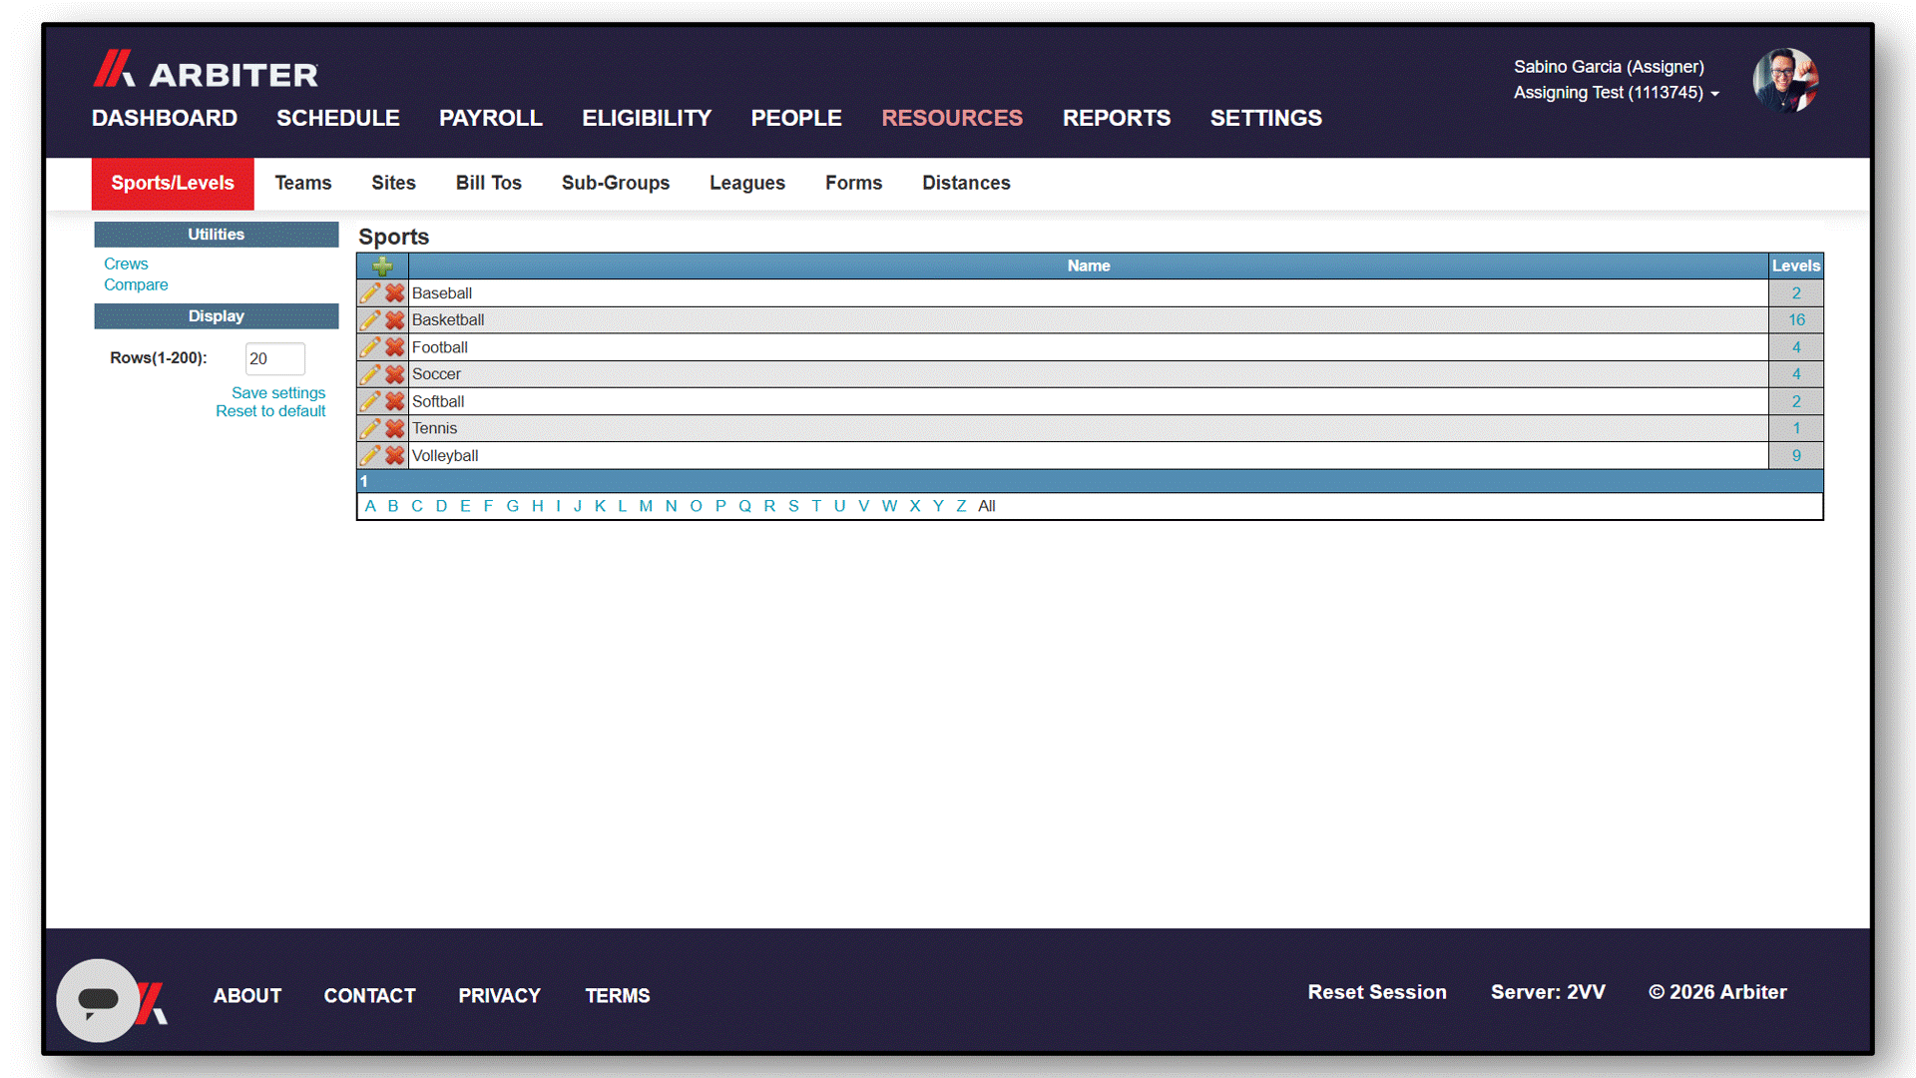Filter sports by letter S
Screen dimensions: 1916x1078
coord(793,506)
